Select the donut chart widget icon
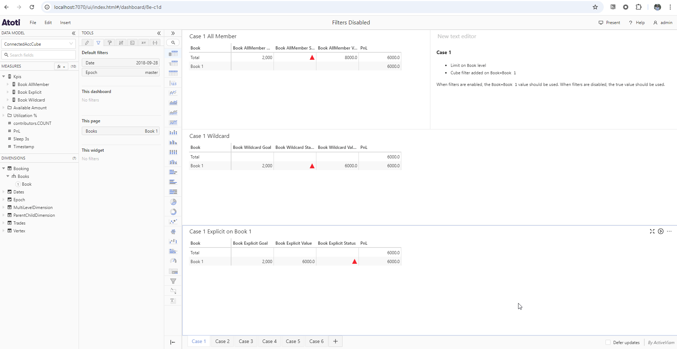Screen dimensions: 677x349 tap(173, 212)
